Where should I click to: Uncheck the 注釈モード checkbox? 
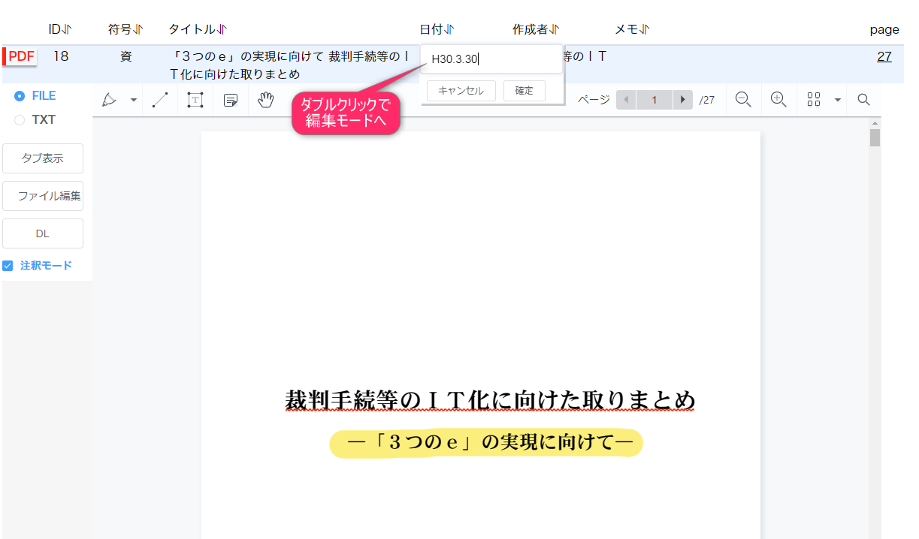pyautogui.click(x=8, y=266)
